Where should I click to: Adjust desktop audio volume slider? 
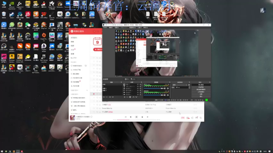click(x=153, y=95)
